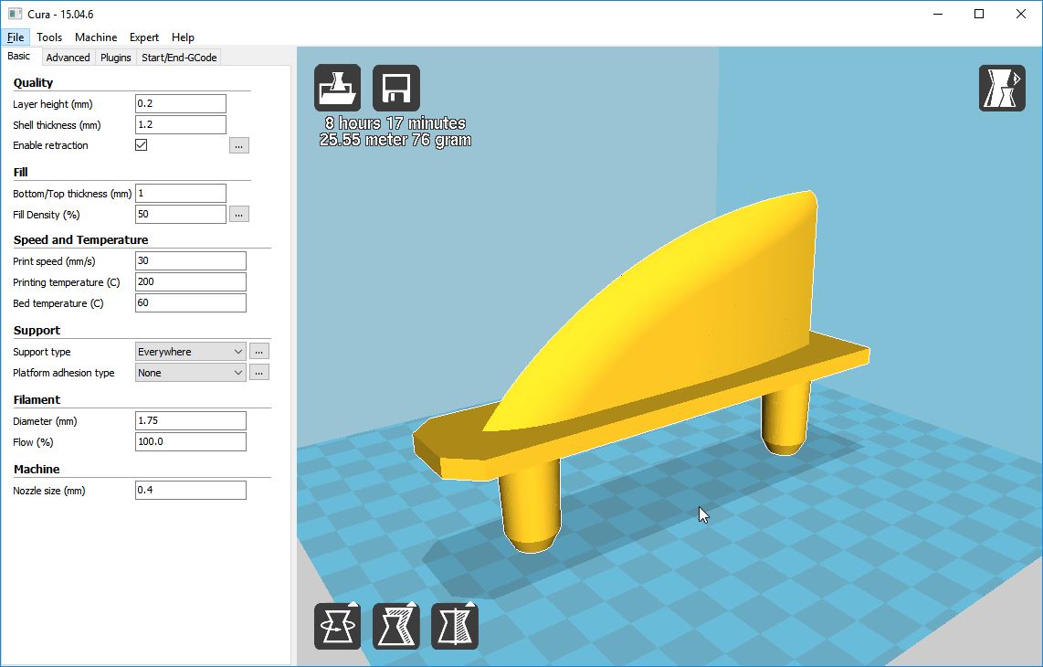Toggle the Enable retraction checkbox
Viewport: 1043px width, 667px height.
(x=141, y=144)
